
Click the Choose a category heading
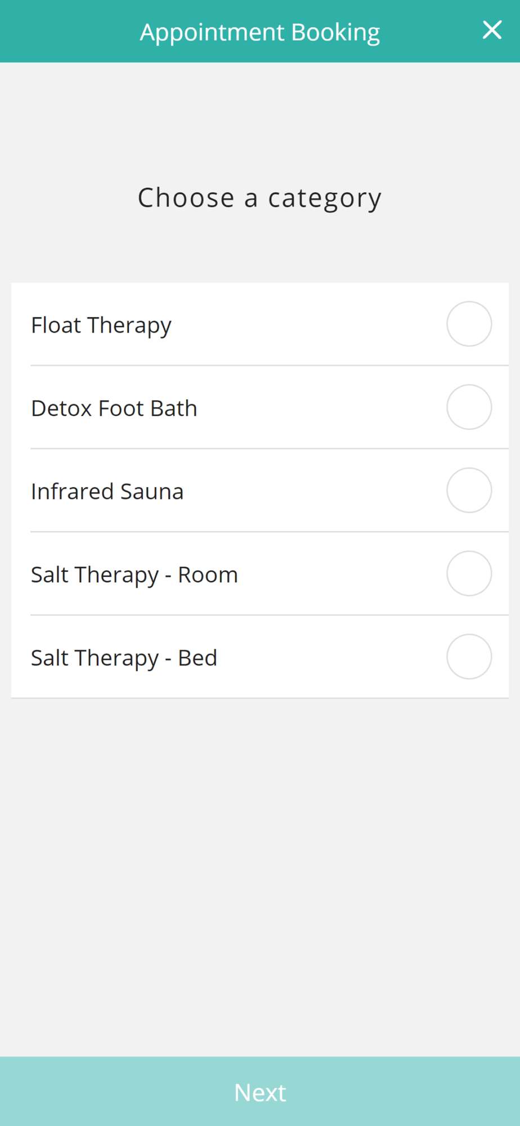tap(260, 199)
